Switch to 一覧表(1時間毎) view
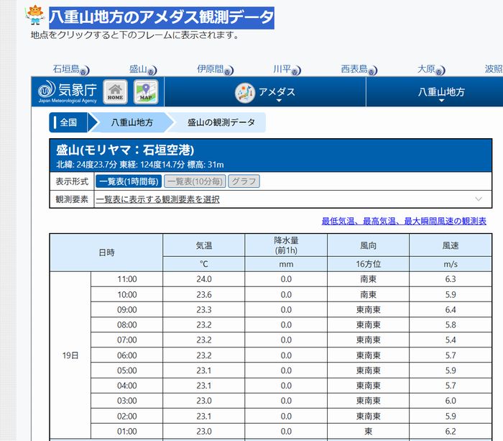The width and height of the screenshot is (503, 441). click(129, 181)
